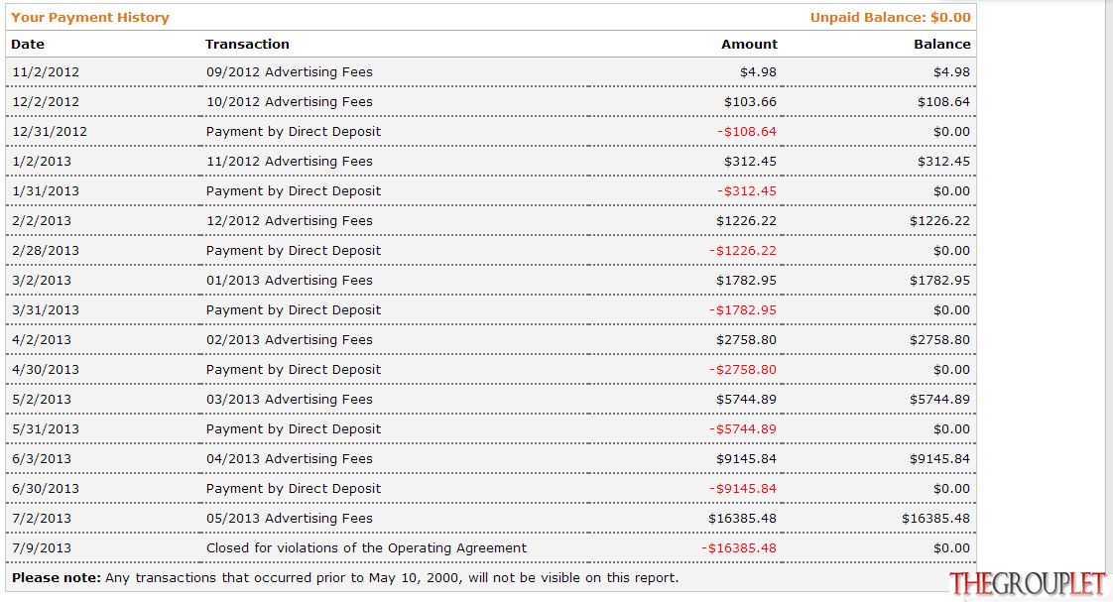Select '11/2012 Advertising Fees' transaction
Image resolution: width=1113 pixels, height=602 pixels.
[289, 162]
